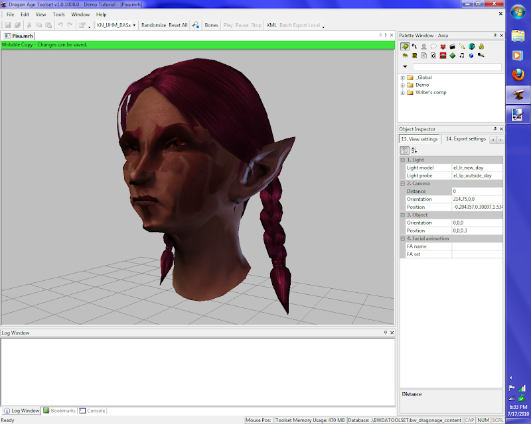The image size is (531, 424).
Task: Click the clapperboard cutscene palette icon
Action: pos(452,46)
